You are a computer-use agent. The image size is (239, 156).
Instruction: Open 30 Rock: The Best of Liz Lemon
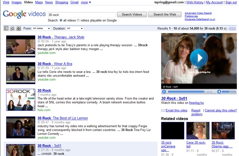tap(63, 118)
